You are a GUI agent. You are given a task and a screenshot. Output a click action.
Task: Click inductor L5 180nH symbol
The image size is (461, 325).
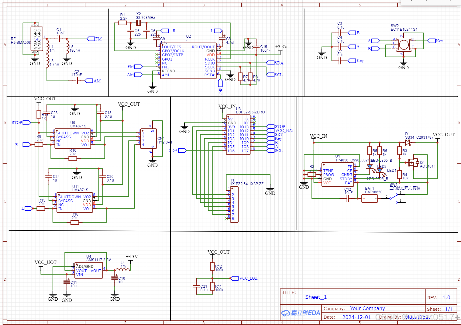coord(67,47)
